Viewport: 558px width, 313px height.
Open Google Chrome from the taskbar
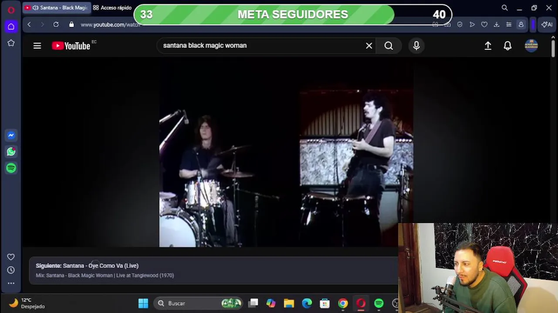click(343, 303)
